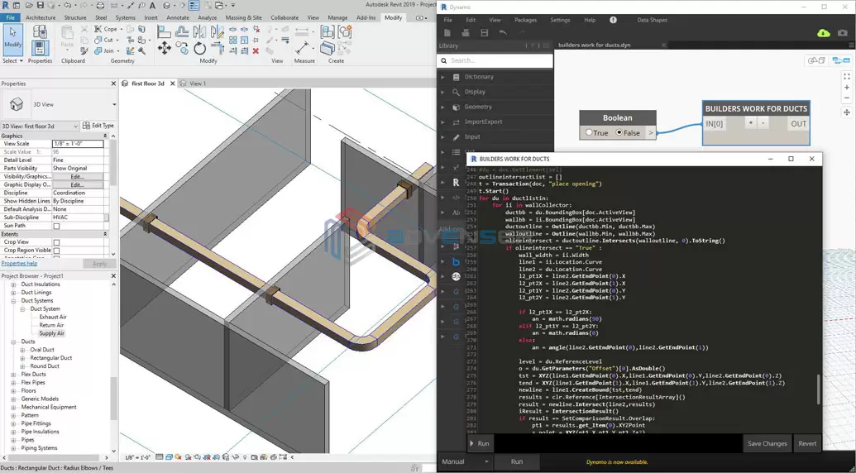Open the Packages menu in Dynamo

point(525,20)
